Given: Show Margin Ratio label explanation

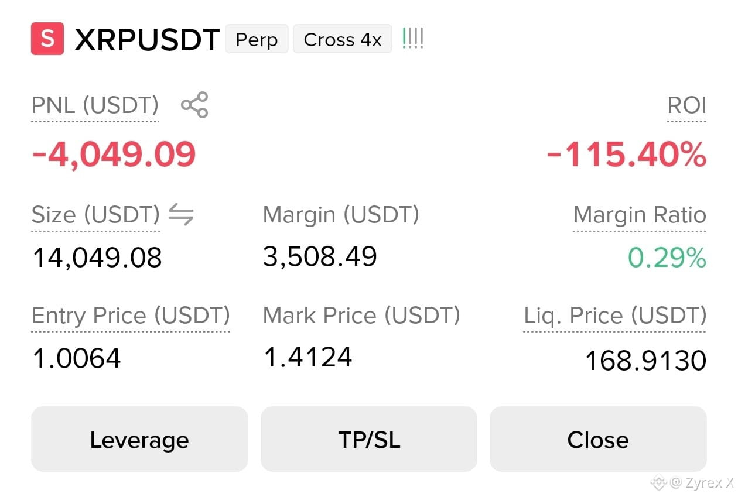Looking at the screenshot, I should click(640, 215).
